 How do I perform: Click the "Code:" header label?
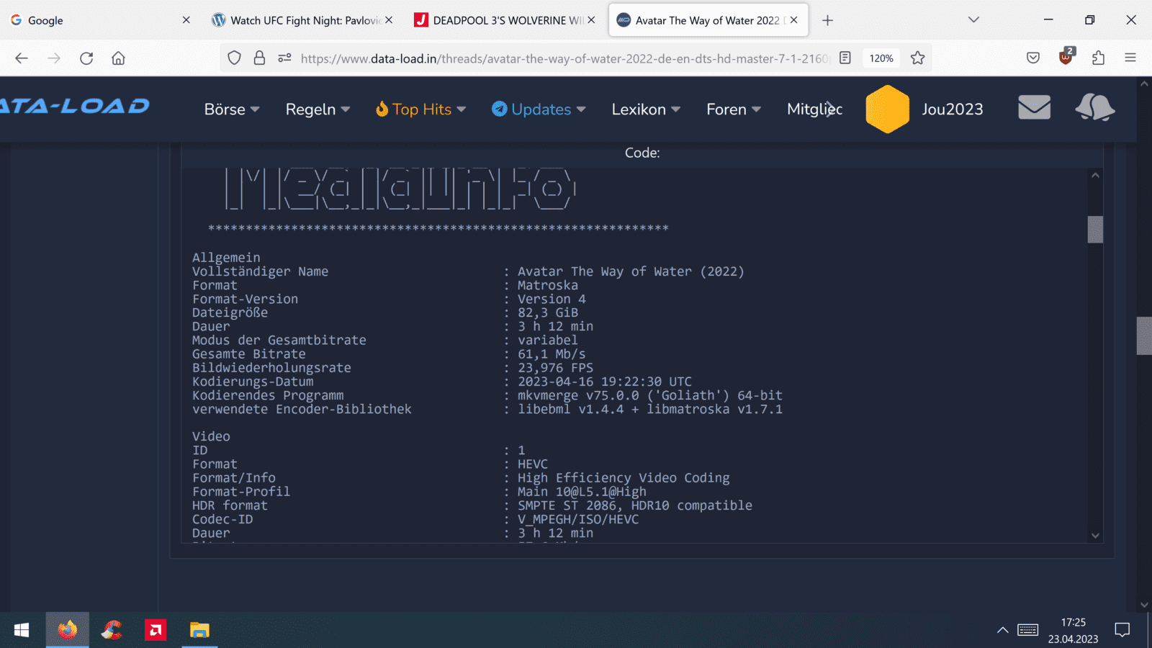642,153
